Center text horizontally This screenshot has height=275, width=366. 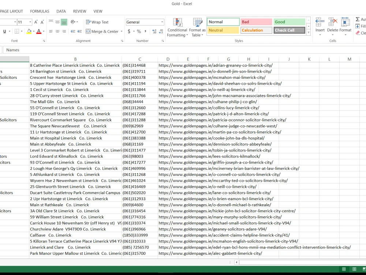click(57, 31)
